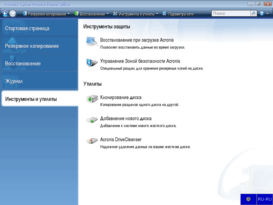Focus the Поиск search field

click(231, 13)
